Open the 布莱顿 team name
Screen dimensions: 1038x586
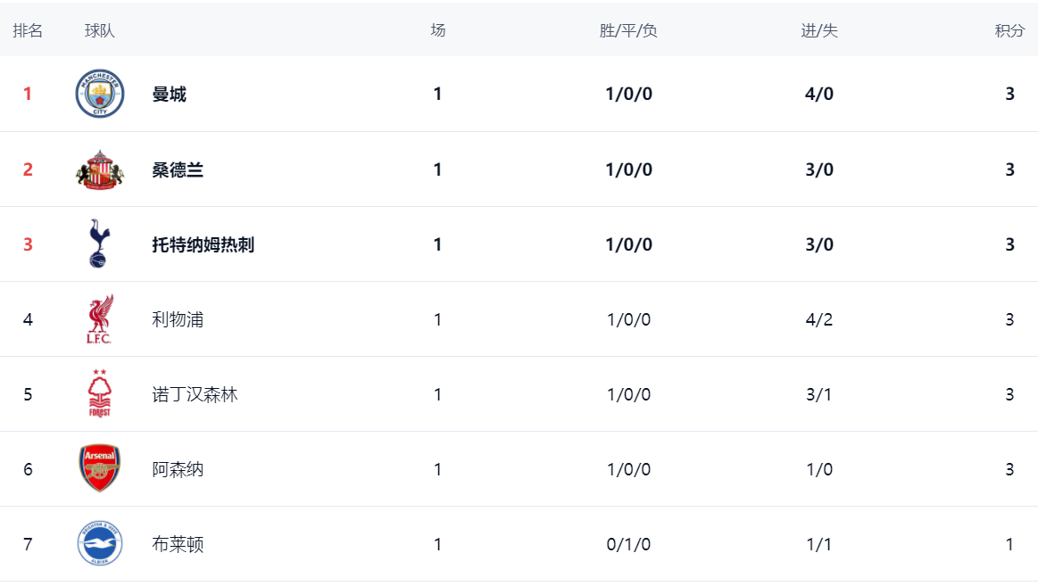[178, 544]
